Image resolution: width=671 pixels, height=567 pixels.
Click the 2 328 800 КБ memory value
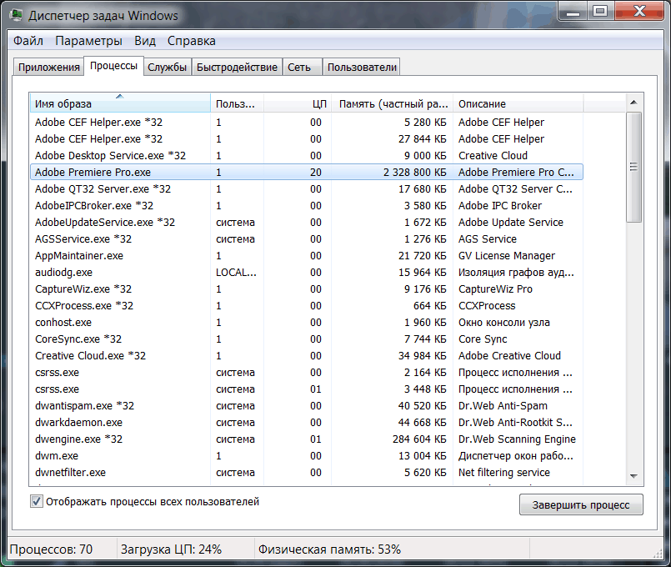(414, 172)
